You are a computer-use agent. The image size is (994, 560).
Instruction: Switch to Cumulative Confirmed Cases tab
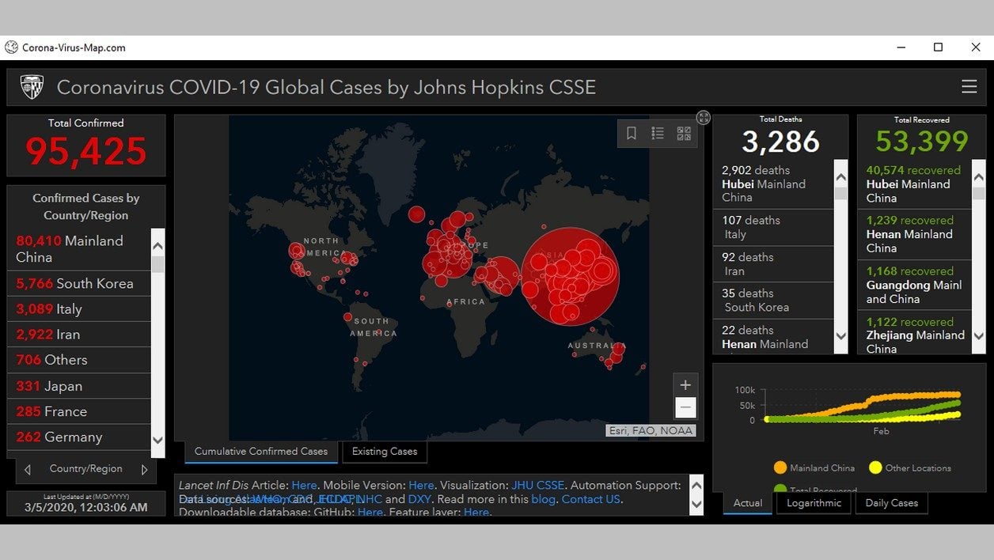(261, 452)
